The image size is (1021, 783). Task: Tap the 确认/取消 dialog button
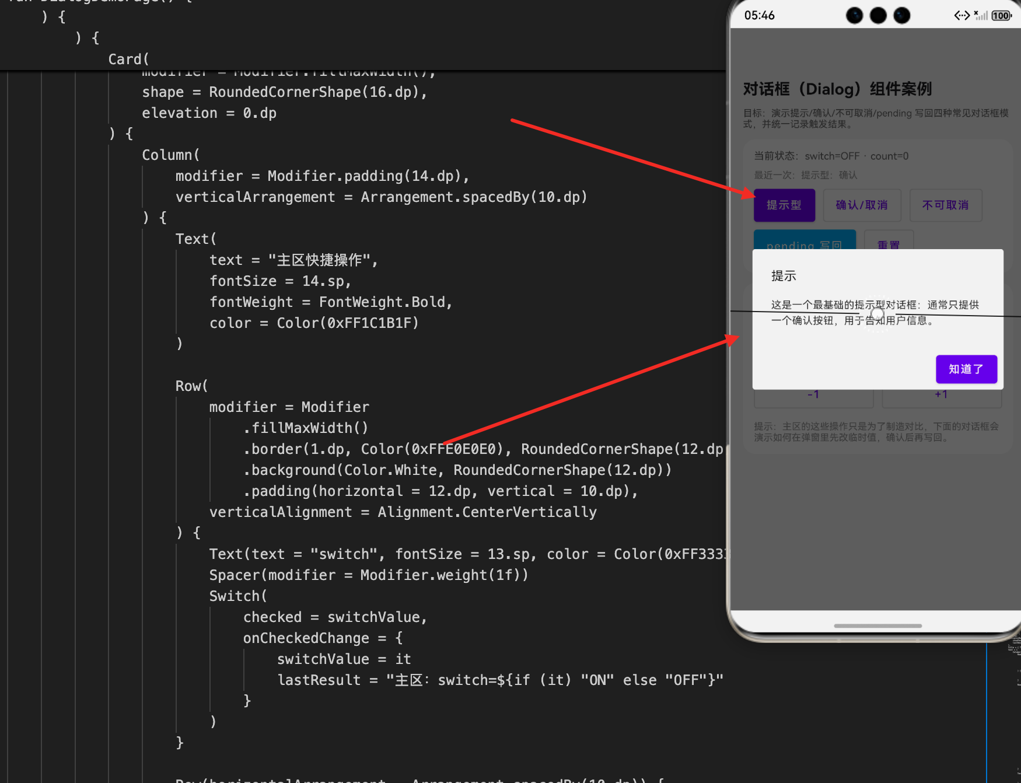[x=862, y=205]
